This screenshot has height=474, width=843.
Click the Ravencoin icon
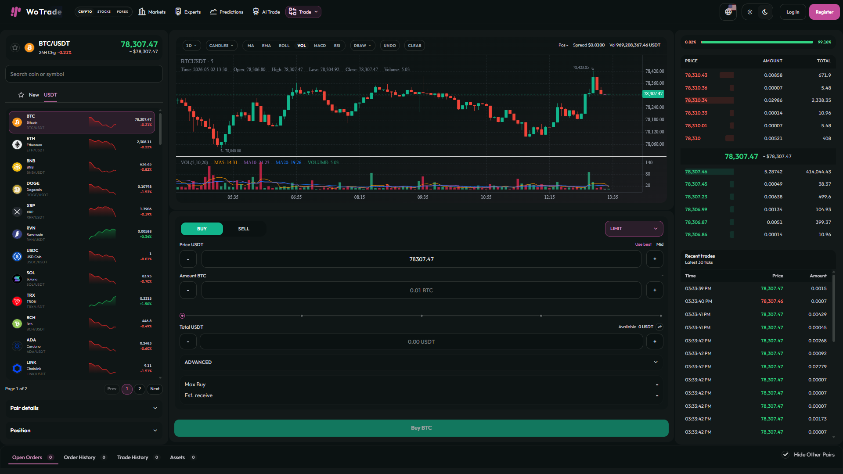[x=17, y=234]
